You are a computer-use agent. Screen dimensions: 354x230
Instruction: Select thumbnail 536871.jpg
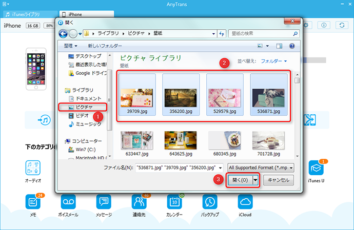tap(269, 95)
